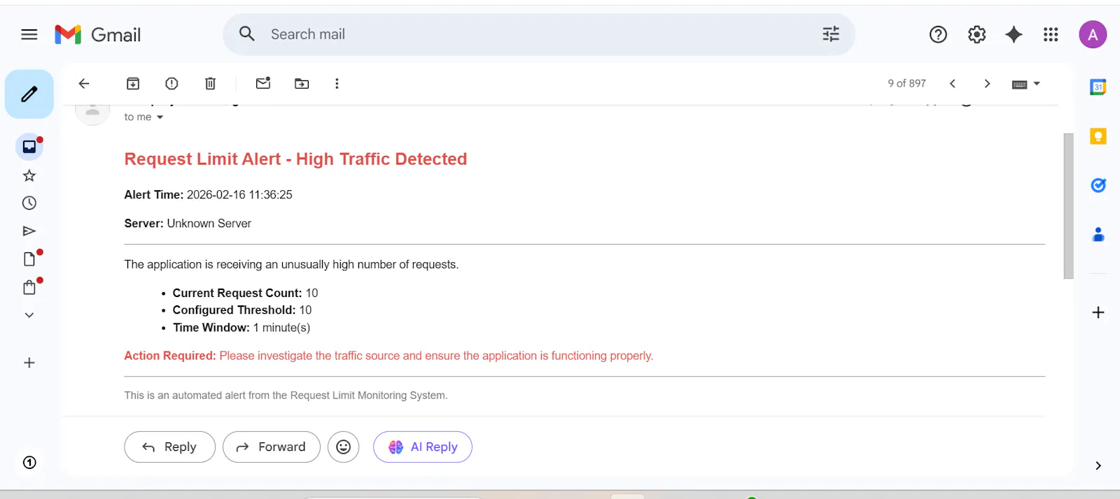This screenshot has height=499, width=1120.
Task: Open Google apps grid
Action: (1051, 34)
